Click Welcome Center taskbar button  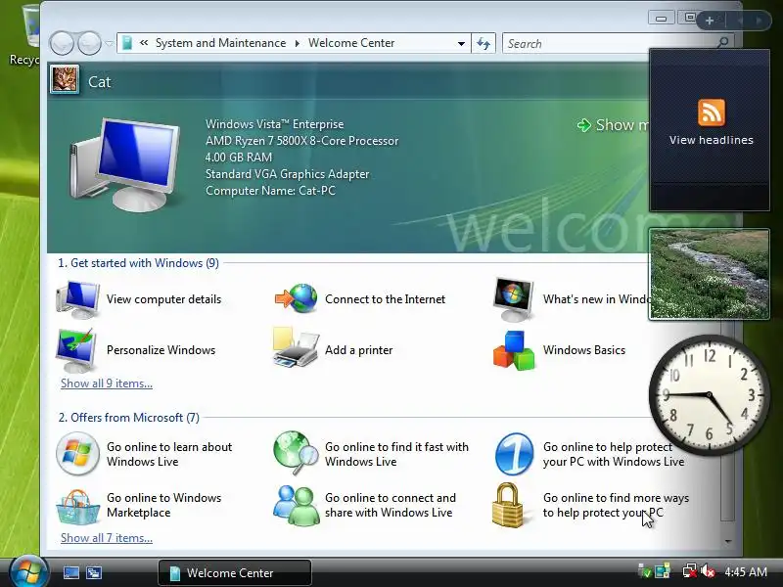click(235, 572)
